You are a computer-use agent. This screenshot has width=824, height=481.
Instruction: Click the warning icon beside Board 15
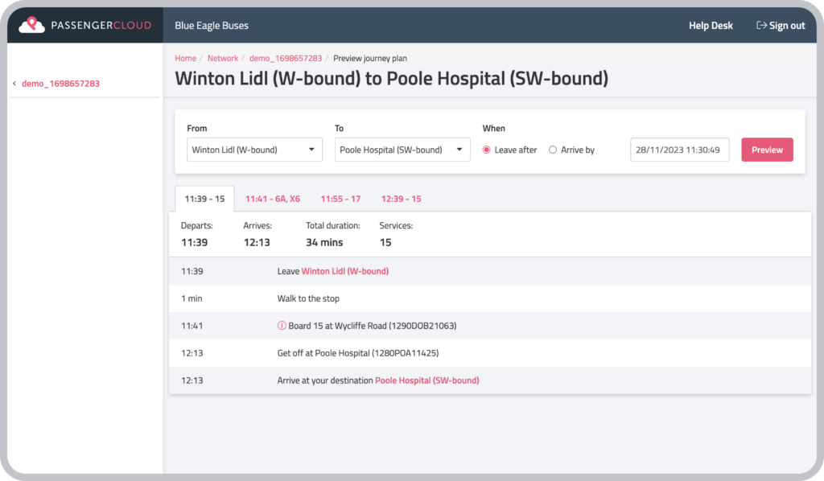tap(282, 326)
